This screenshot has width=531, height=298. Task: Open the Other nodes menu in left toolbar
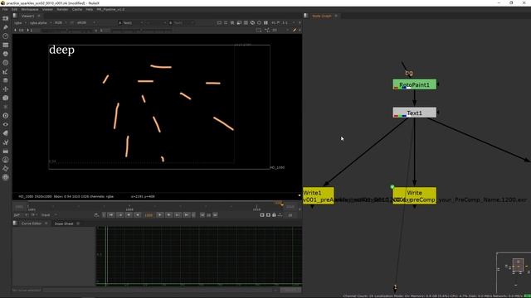pyautogui.click(x=6, y=151)
